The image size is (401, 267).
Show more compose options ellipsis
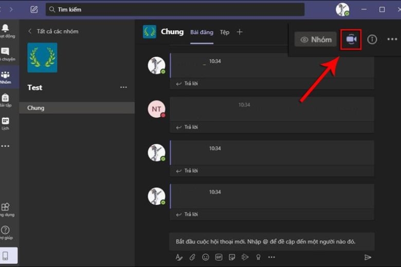(271, 257)
